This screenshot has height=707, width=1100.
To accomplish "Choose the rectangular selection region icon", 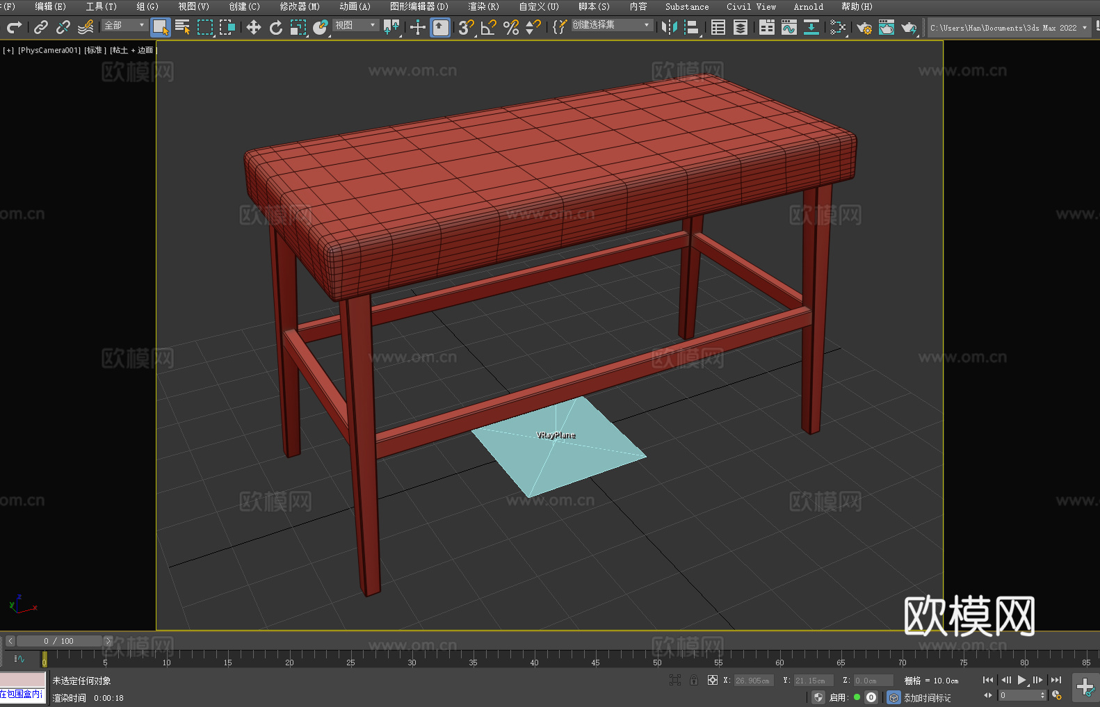I will (x=205, y=27).
